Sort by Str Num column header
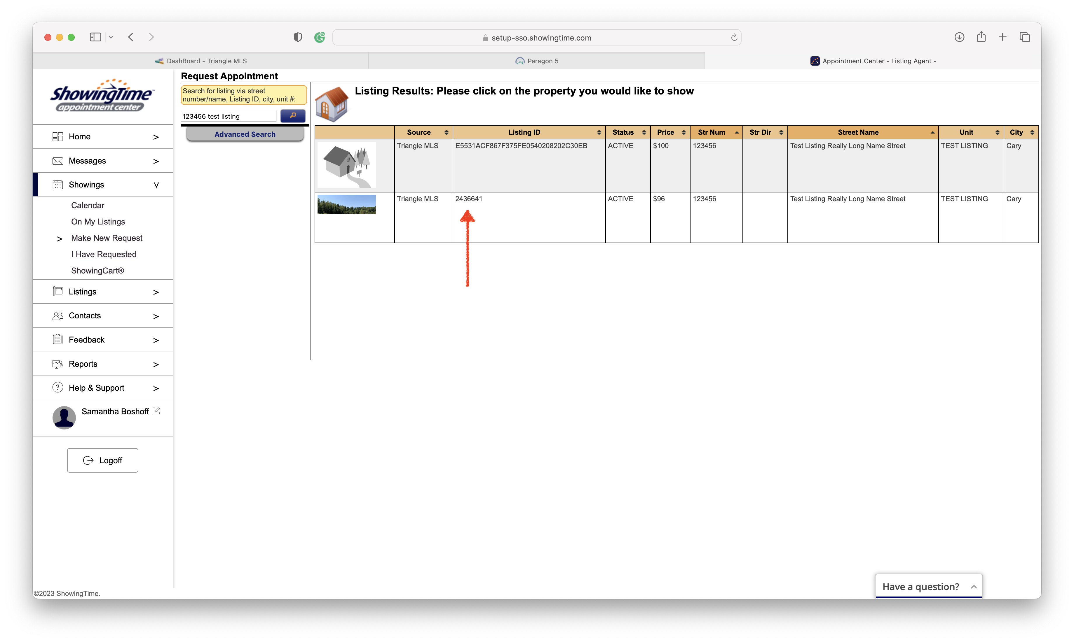Screen dimensions: 1074x642 [716, 132]
